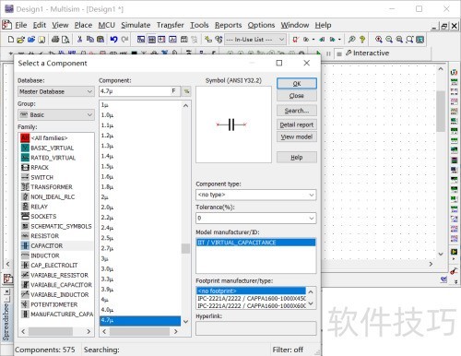Click the Open file folder icon

click(x=21, y=40)
